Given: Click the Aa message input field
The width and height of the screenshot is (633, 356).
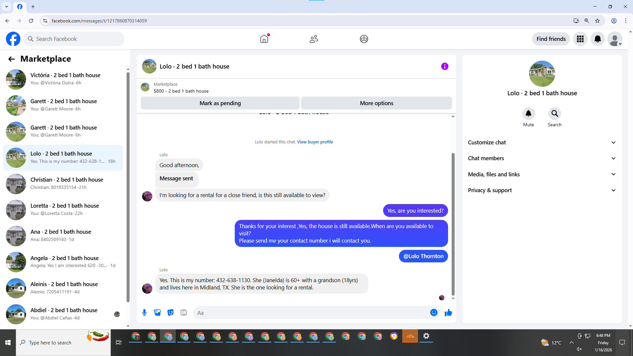Looking at the screenshot, I should (x=310, y=313).
